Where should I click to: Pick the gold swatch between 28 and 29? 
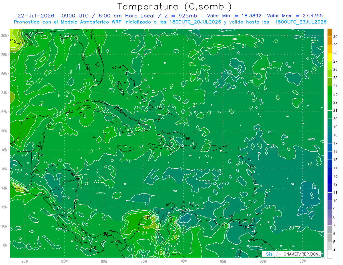330,49
